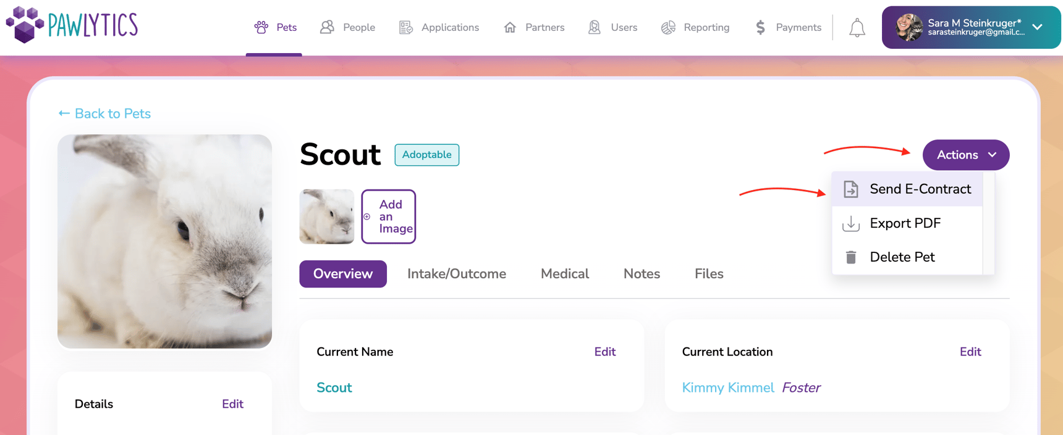The width and height of the screenshot is (1063, 435).
Task: Open the Applications icon
Action: 405,27
